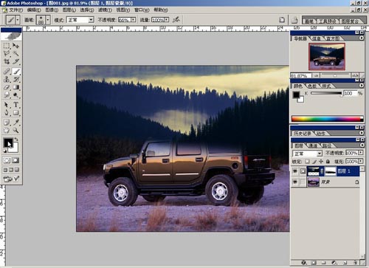
Task: Select the Crop tool
Action: [7, 61]
